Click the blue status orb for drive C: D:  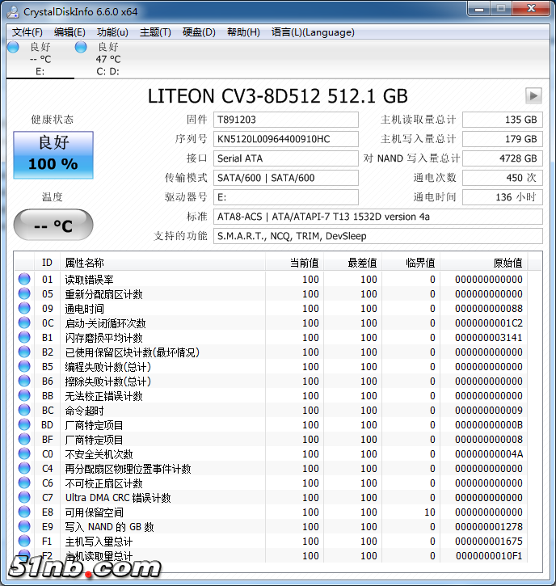(x=81, y=47)
